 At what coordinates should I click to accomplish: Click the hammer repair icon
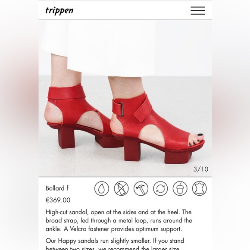[x=141, y=188]
